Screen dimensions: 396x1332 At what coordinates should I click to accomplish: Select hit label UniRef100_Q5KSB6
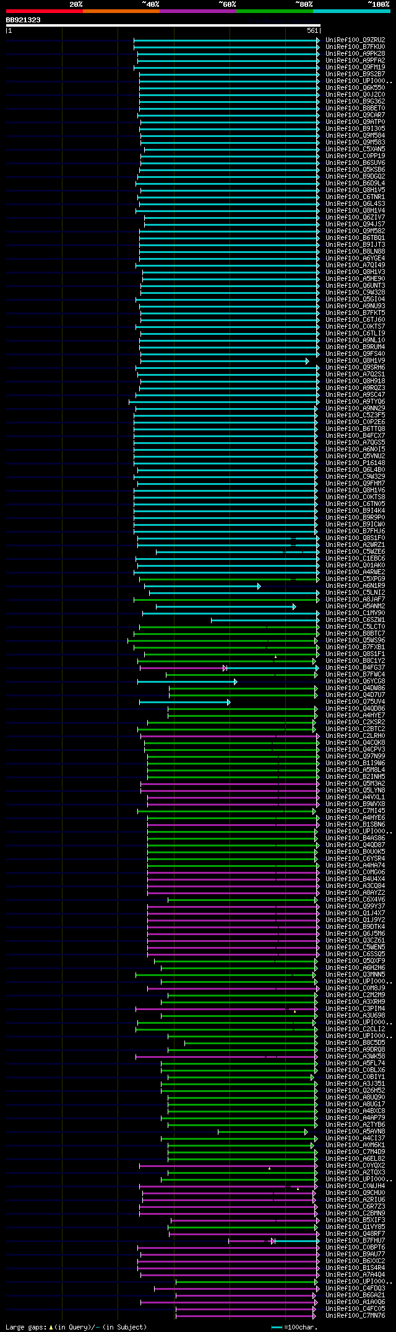355,169
